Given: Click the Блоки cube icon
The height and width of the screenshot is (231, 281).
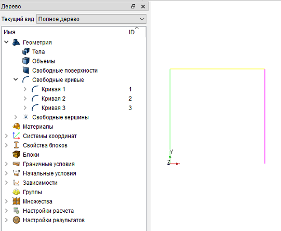Looking at the screenshot, I should click(16, 154).
